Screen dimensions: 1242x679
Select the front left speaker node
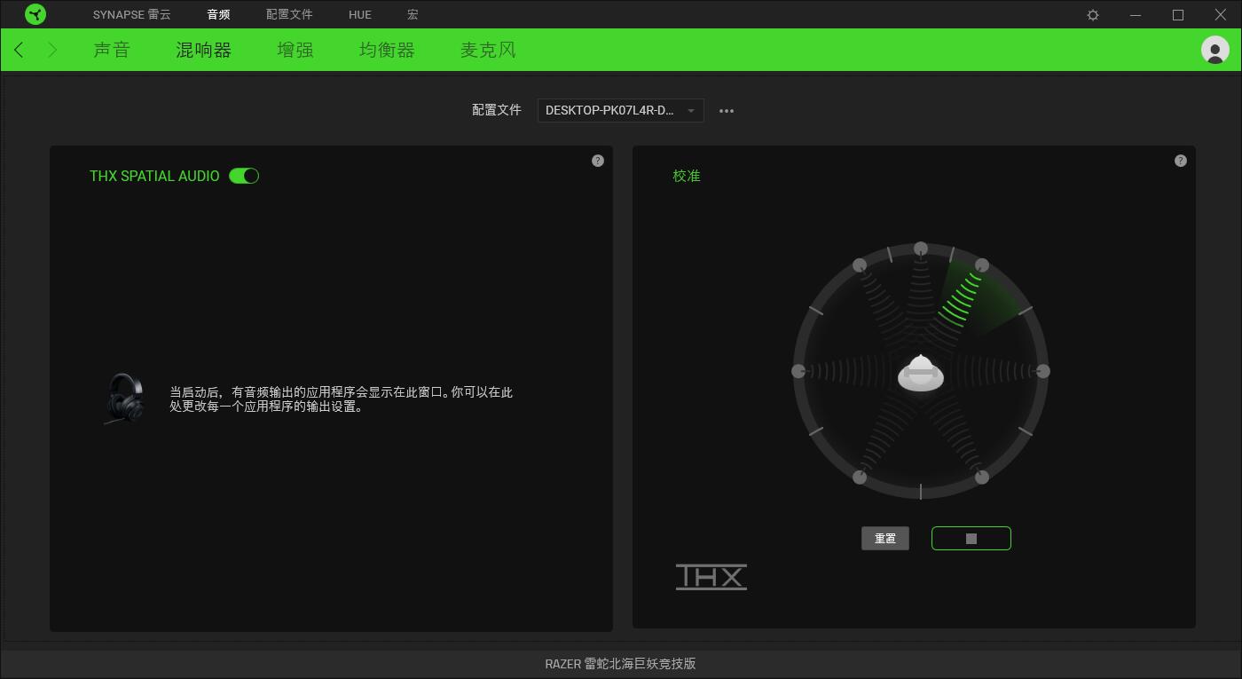tap(860, 265)
